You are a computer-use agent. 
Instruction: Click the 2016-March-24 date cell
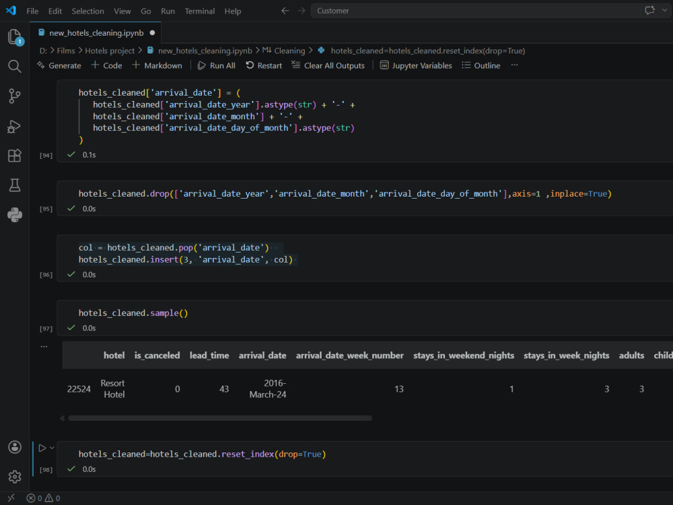pyautogui.click(x=267, y=389)
